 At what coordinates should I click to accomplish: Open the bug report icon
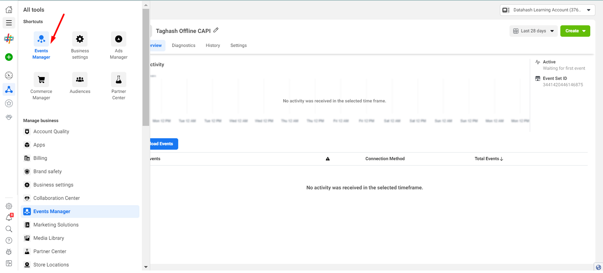point(9,252)
